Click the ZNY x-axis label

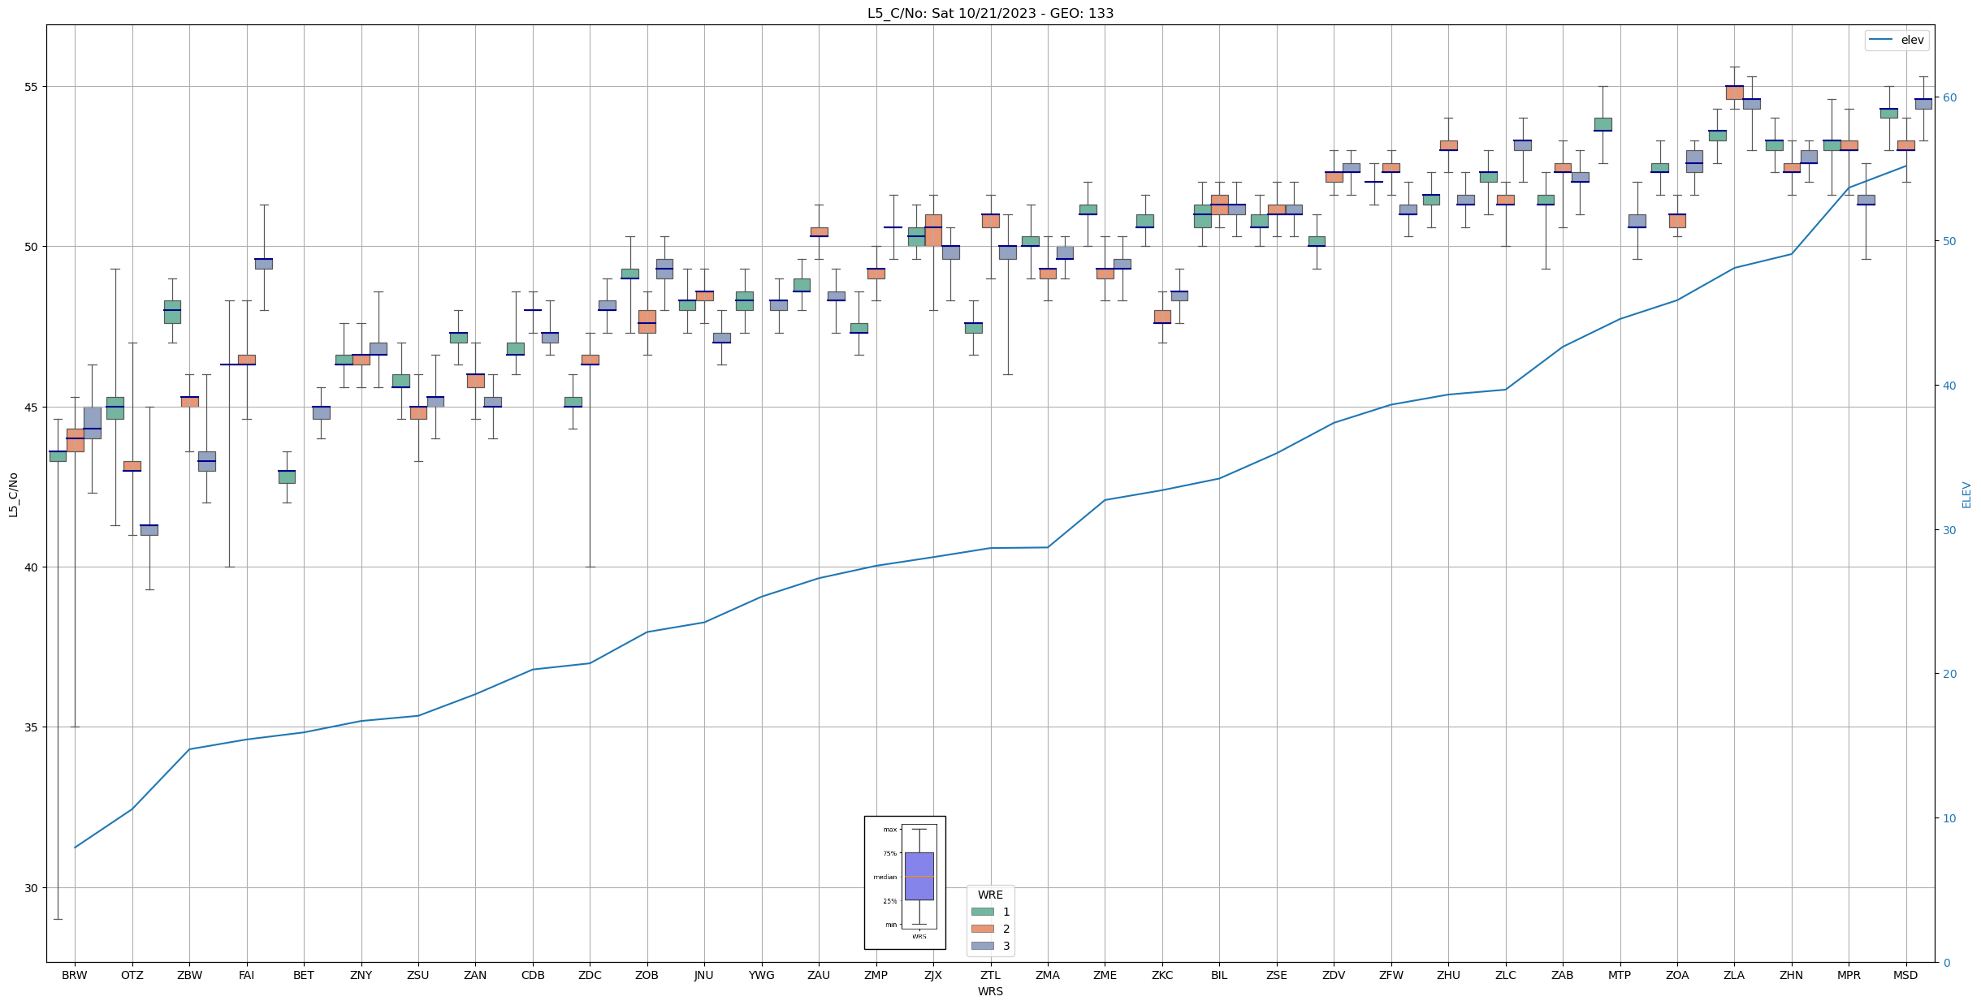361,975
